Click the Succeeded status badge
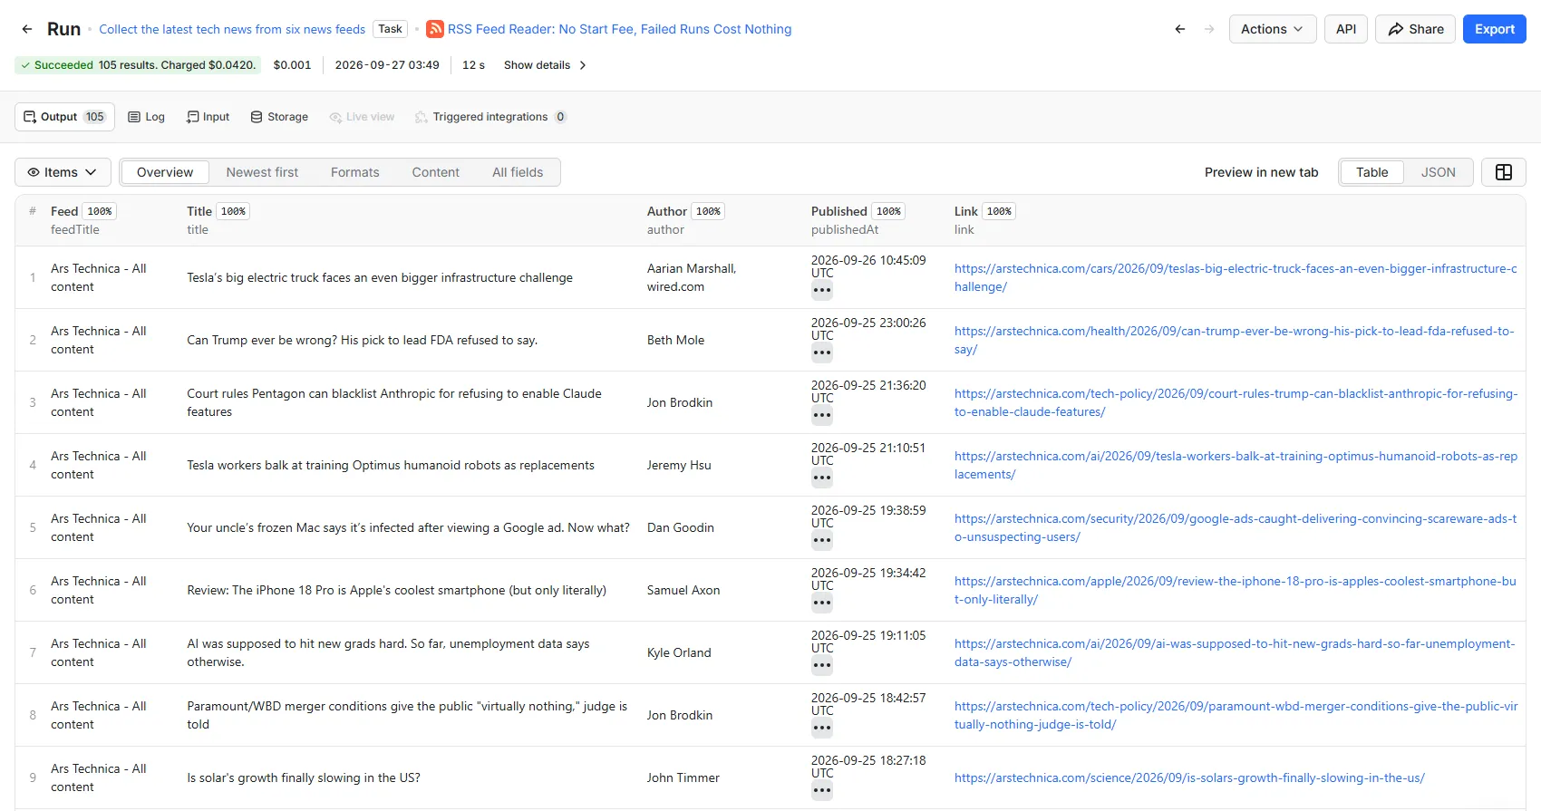 138,65
